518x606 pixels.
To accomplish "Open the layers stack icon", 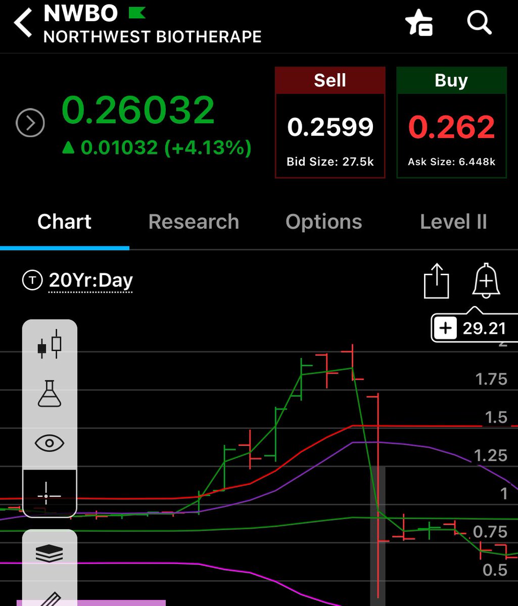I will click(50, 554).
